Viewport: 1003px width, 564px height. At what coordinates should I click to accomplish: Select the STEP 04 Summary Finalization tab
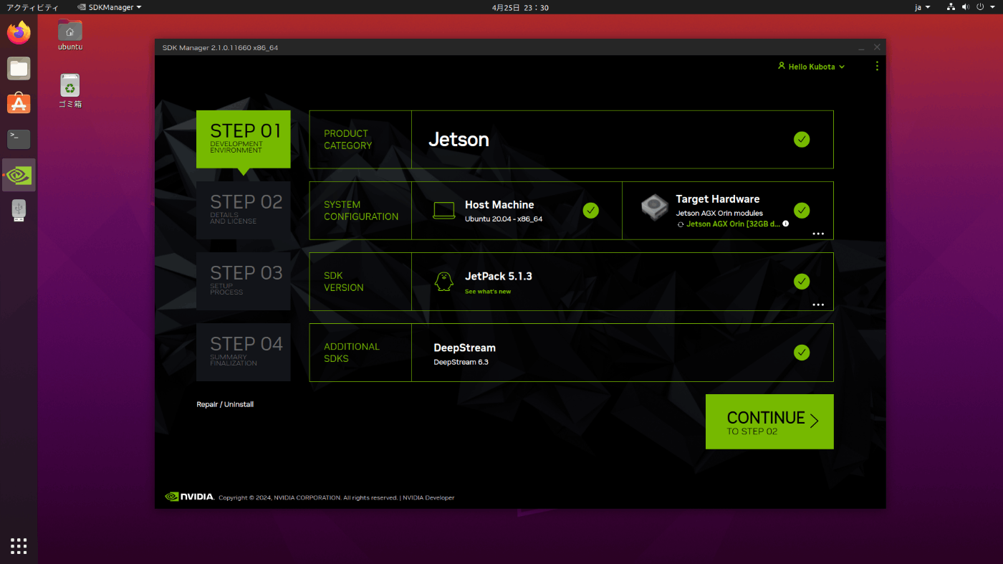244,352
